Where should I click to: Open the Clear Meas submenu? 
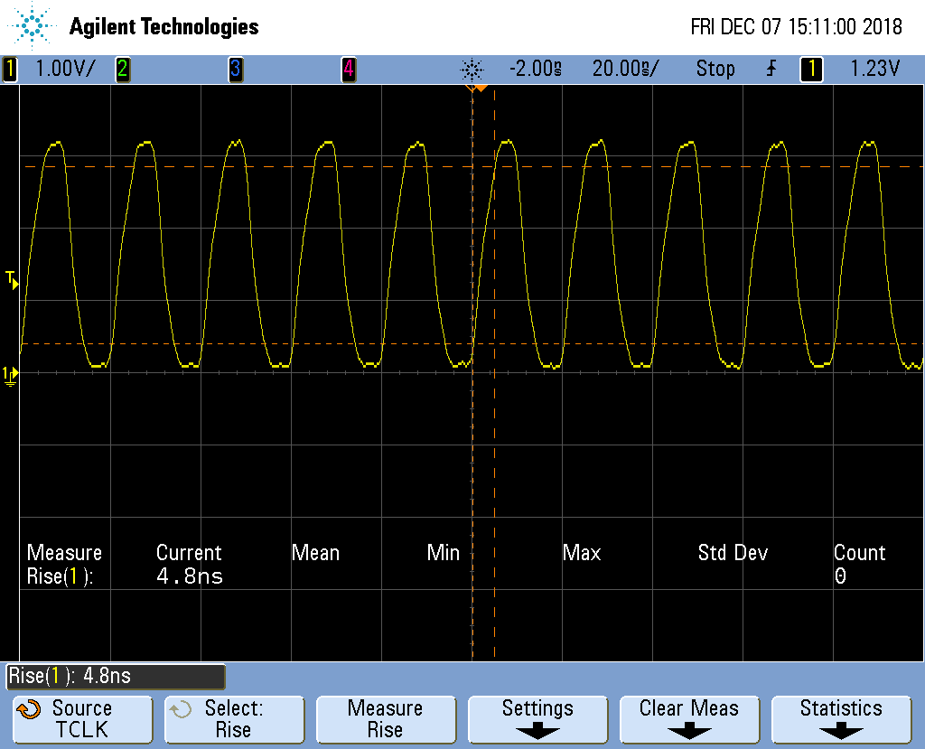[x=689, y=719]
